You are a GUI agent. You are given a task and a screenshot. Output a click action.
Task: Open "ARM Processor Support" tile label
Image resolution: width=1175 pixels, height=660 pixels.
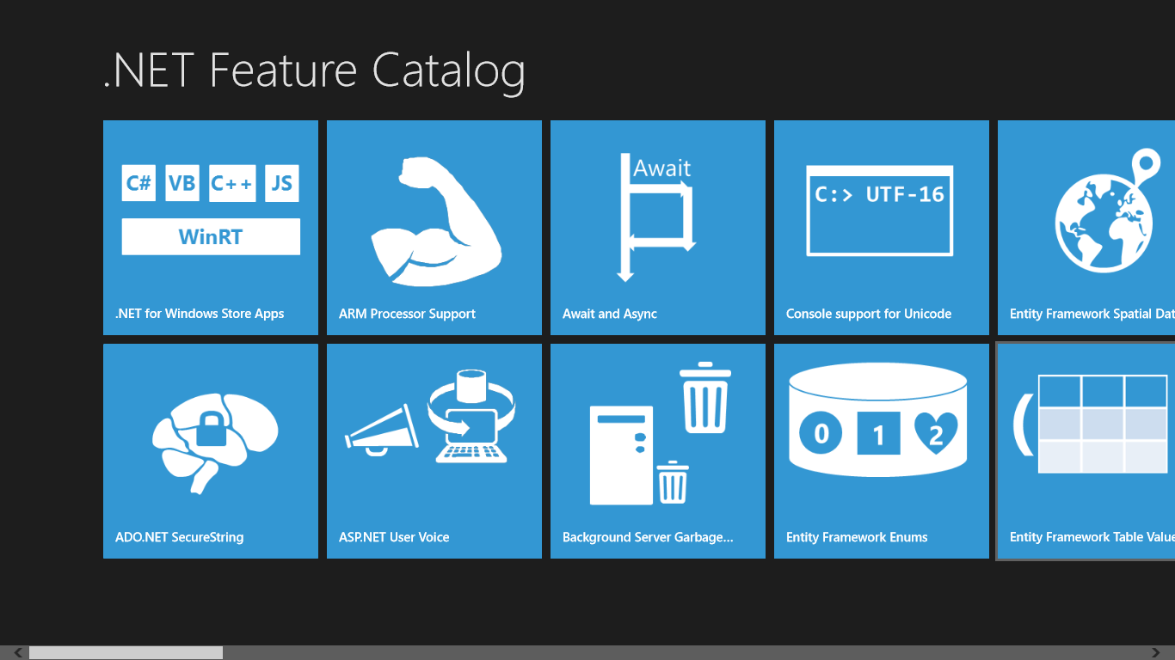pyautogui.click(x=407, y=314)
